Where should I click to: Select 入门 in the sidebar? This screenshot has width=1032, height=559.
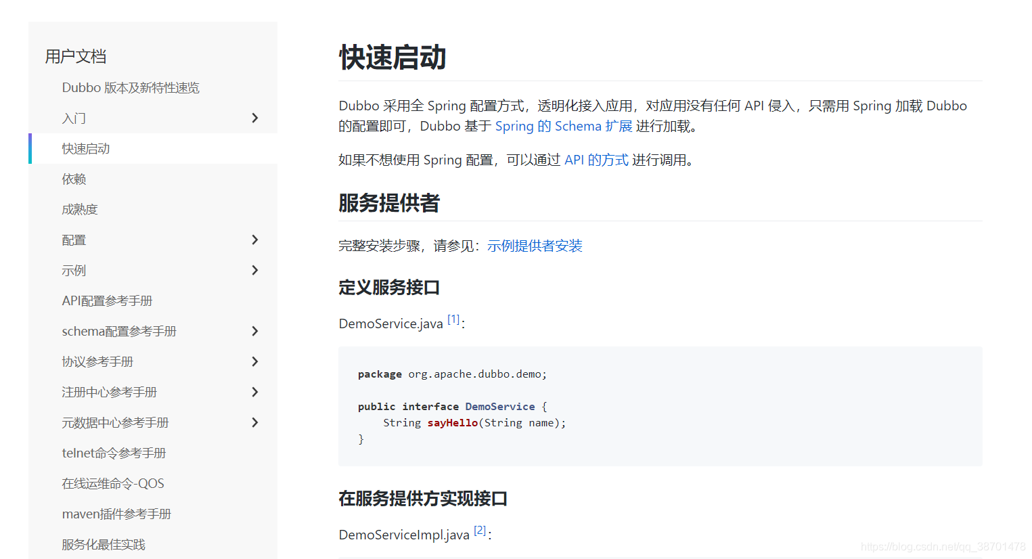coord(74,118)
